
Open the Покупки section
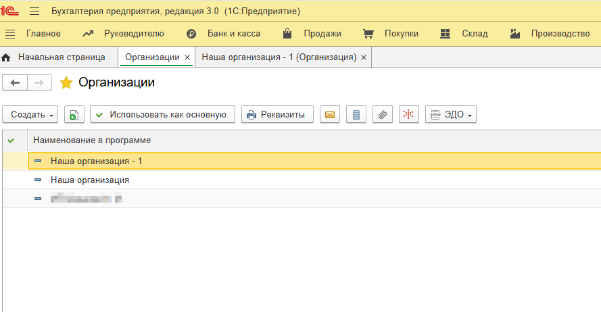pyautogui.click(x=402, y=34)
